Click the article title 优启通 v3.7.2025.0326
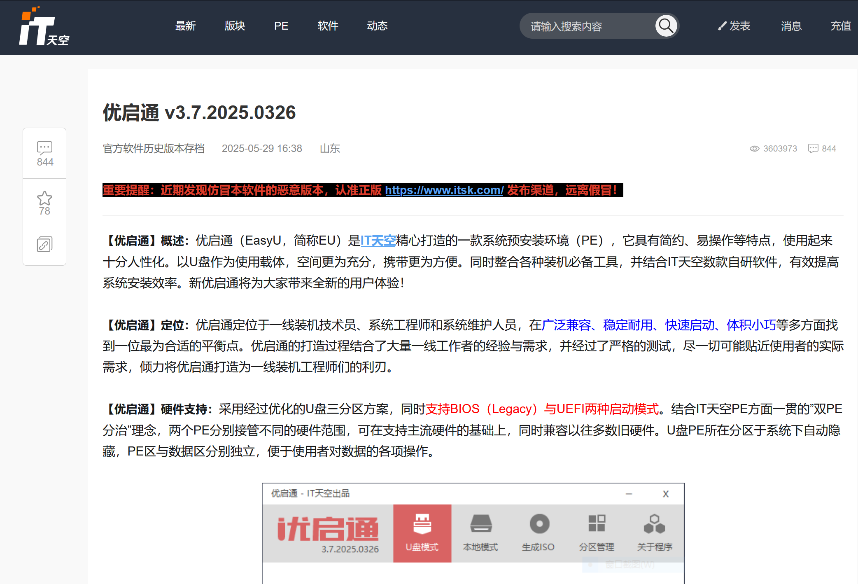Screen dimensions: 858x584 [x=199, y=113]
